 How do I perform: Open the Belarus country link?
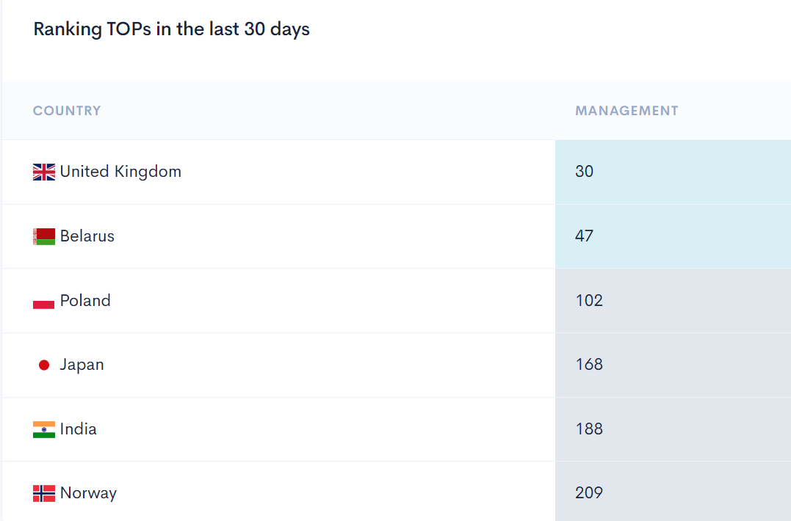[x=87, y=236]
